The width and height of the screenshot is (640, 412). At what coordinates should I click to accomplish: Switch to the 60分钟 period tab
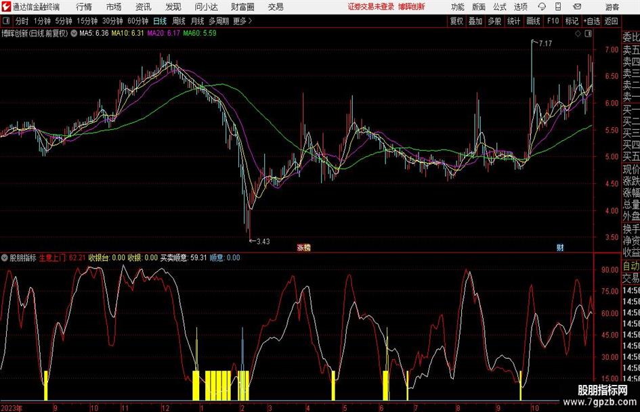(138, 21)
